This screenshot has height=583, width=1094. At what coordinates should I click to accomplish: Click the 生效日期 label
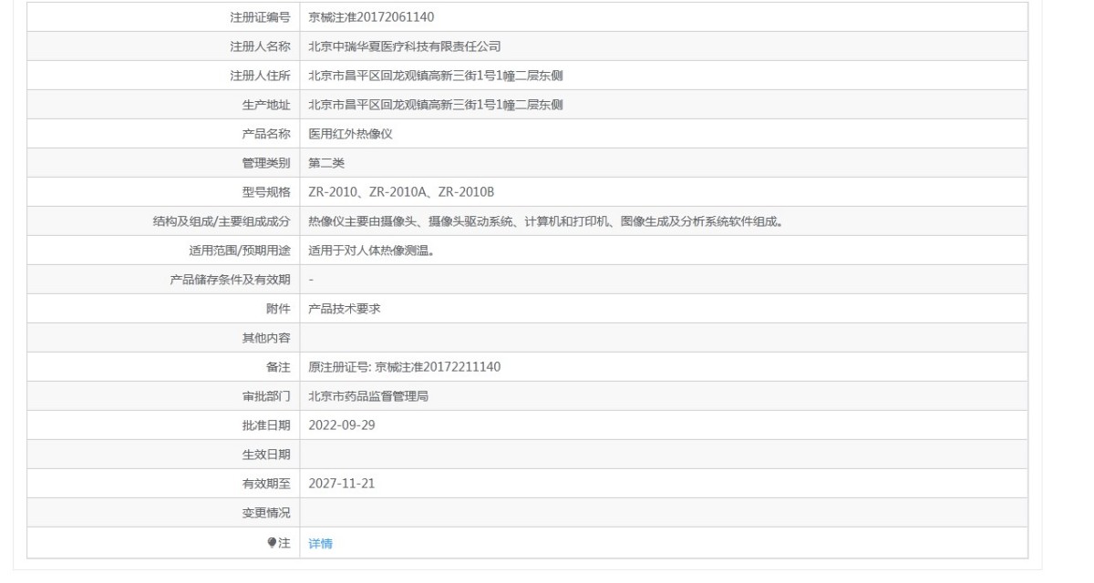click(266, 455)
